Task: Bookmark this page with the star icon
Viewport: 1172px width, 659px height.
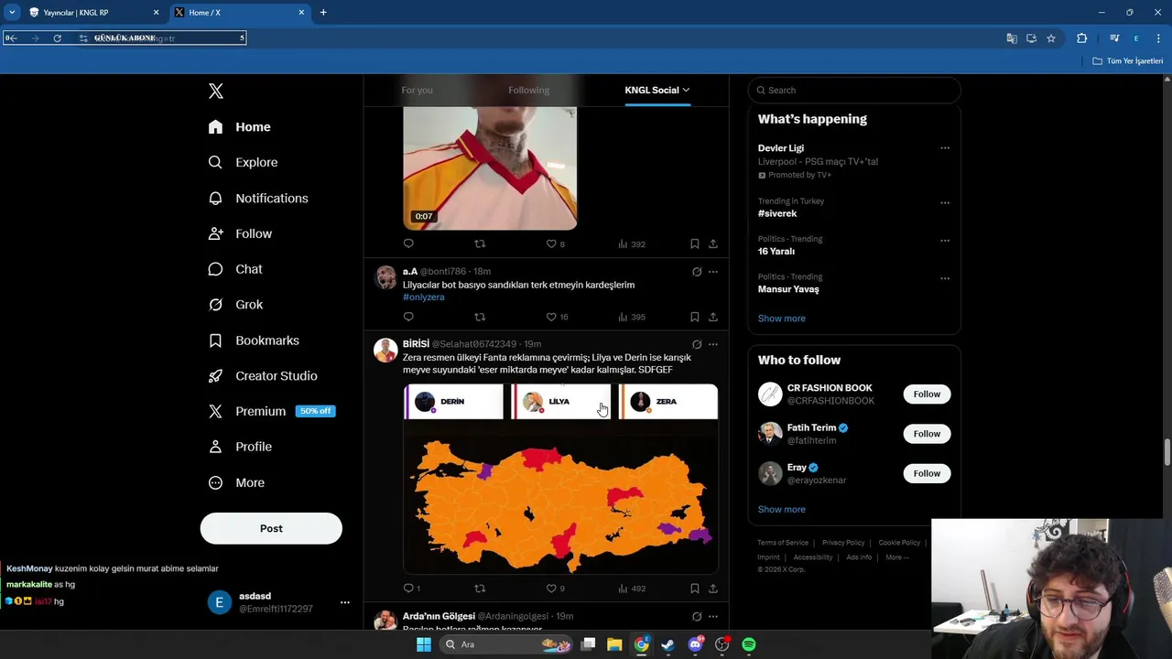Action: [1051, 38]
